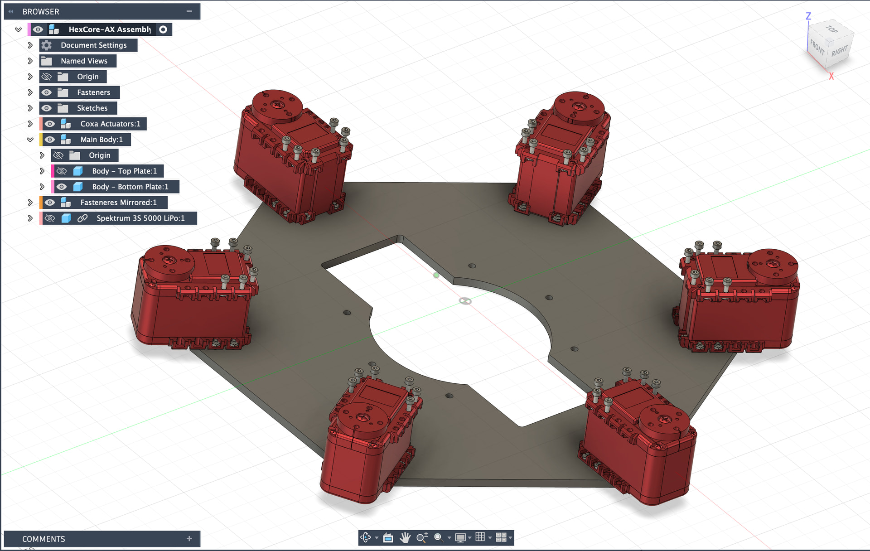Open Zoom Window dropdown arrow
This screenshot has height=551, width=870.
(449, 538)
